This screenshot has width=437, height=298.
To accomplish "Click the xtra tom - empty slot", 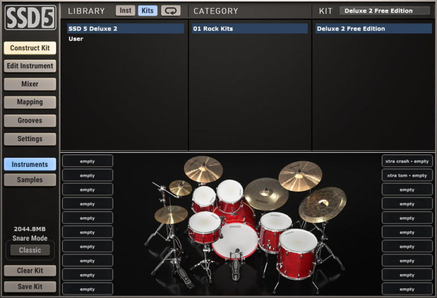I will tap(407, 175).
